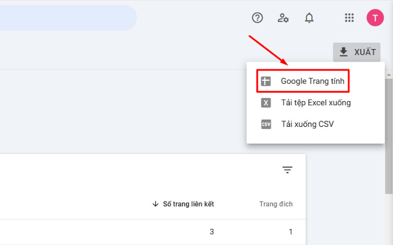Image resolution: width=393 pixels, height=245 pixels.
Task: Sort by Số trang liên kết column
Action: [188, 204]
